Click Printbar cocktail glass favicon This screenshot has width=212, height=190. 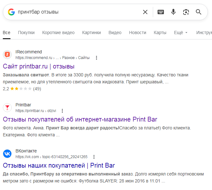click(x=7, y=108)
